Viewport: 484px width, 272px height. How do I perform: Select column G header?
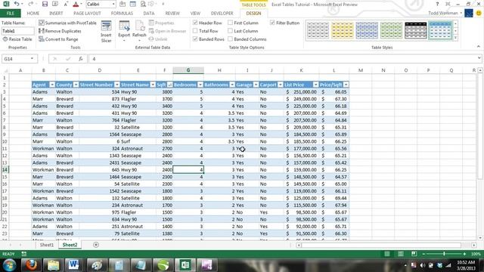tap(188, 70)
